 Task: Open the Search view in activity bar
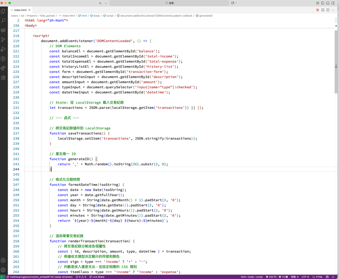point(3,21)
